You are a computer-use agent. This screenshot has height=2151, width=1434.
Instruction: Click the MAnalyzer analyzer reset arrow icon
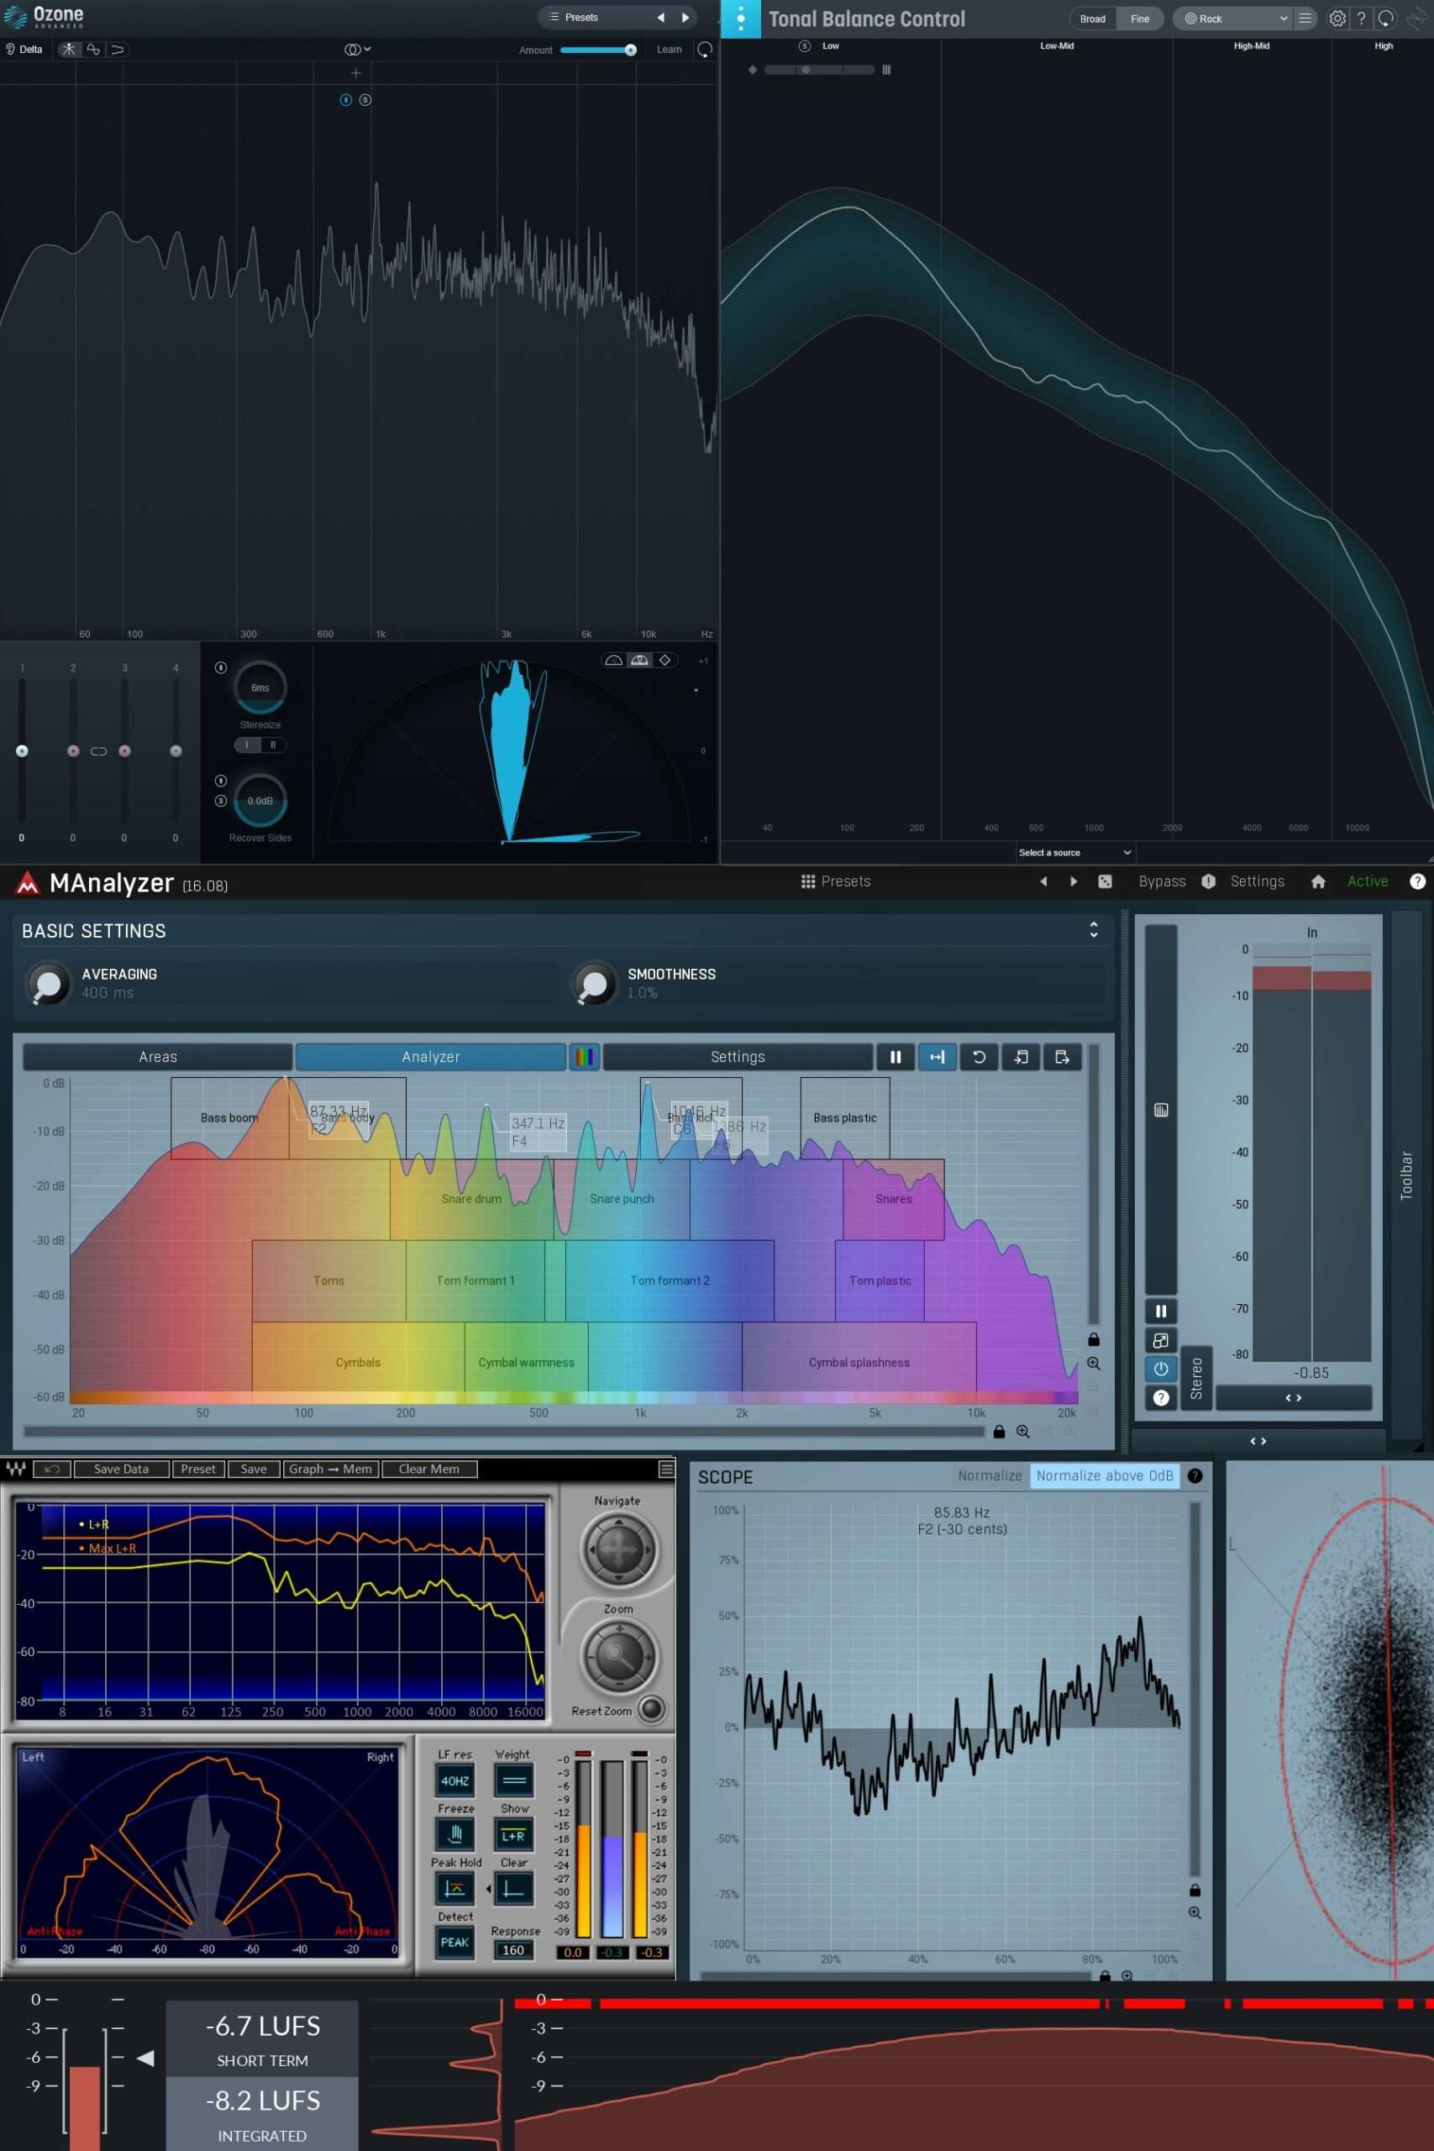point(979,1057)
